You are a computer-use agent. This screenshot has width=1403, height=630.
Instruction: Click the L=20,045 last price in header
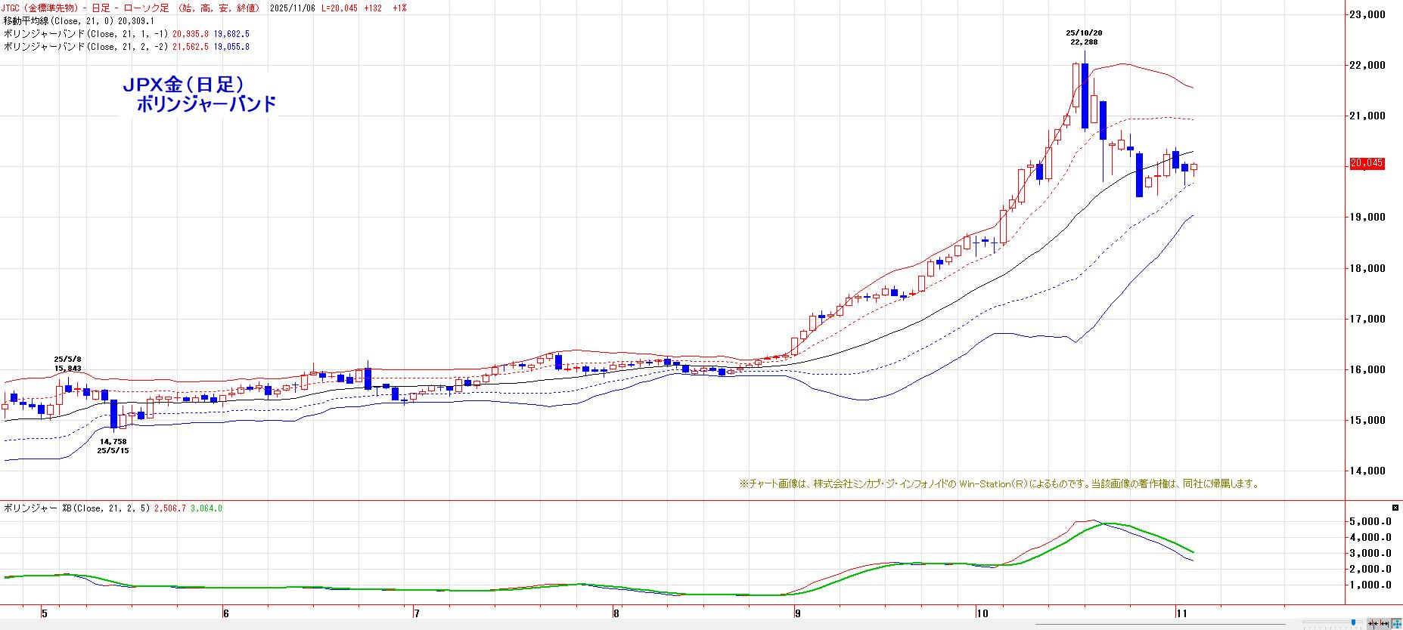pos(340,8)
